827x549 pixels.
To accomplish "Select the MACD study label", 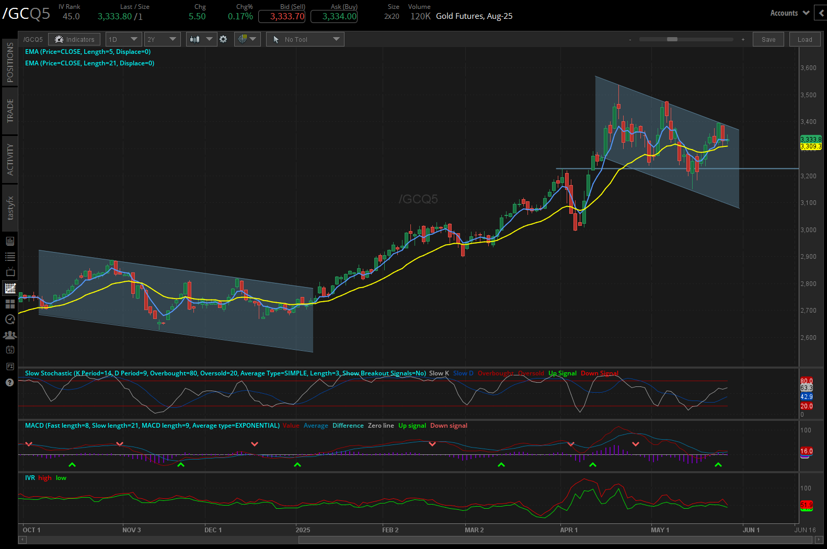I will coord(152,426).
